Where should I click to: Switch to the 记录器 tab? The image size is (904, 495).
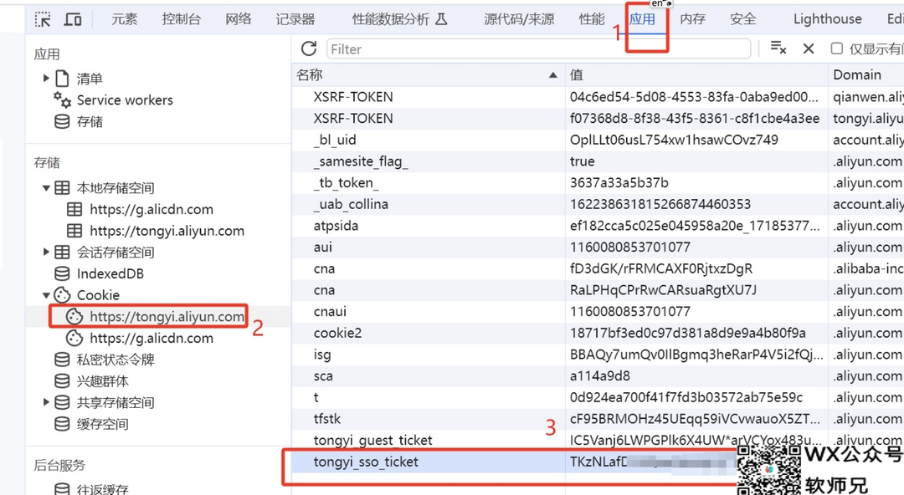pyautogui.click(x=295, y=19)
